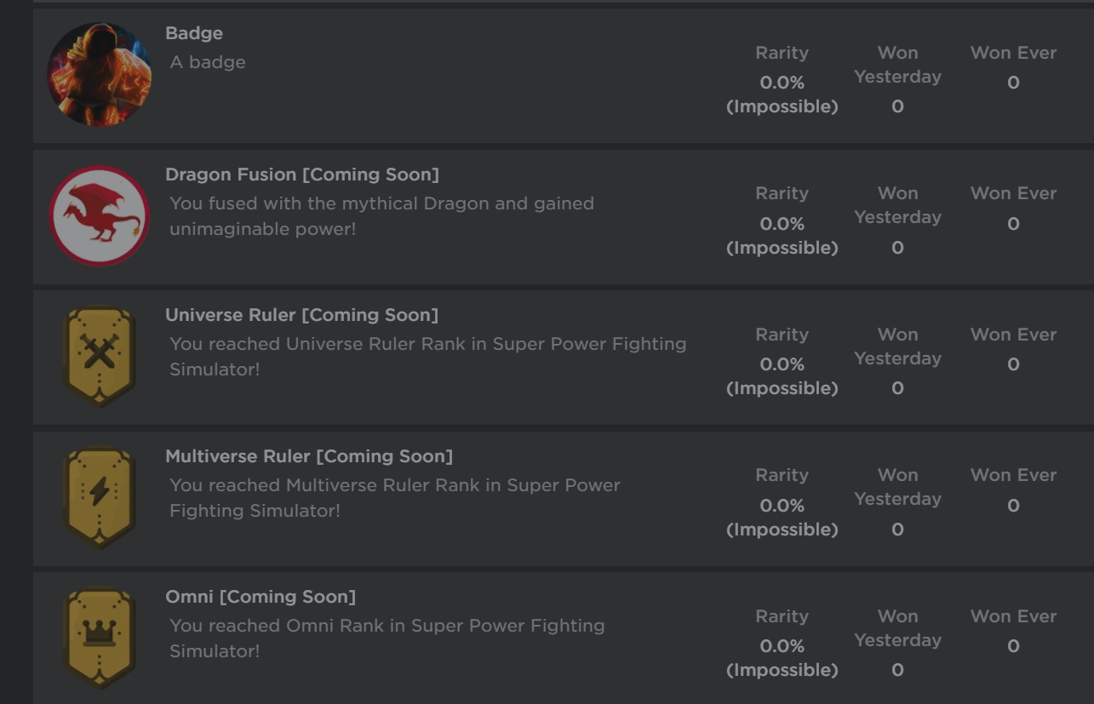Click the flaming character badge icon
This screenshot has width=1094, height=704.
click(100, 74)
